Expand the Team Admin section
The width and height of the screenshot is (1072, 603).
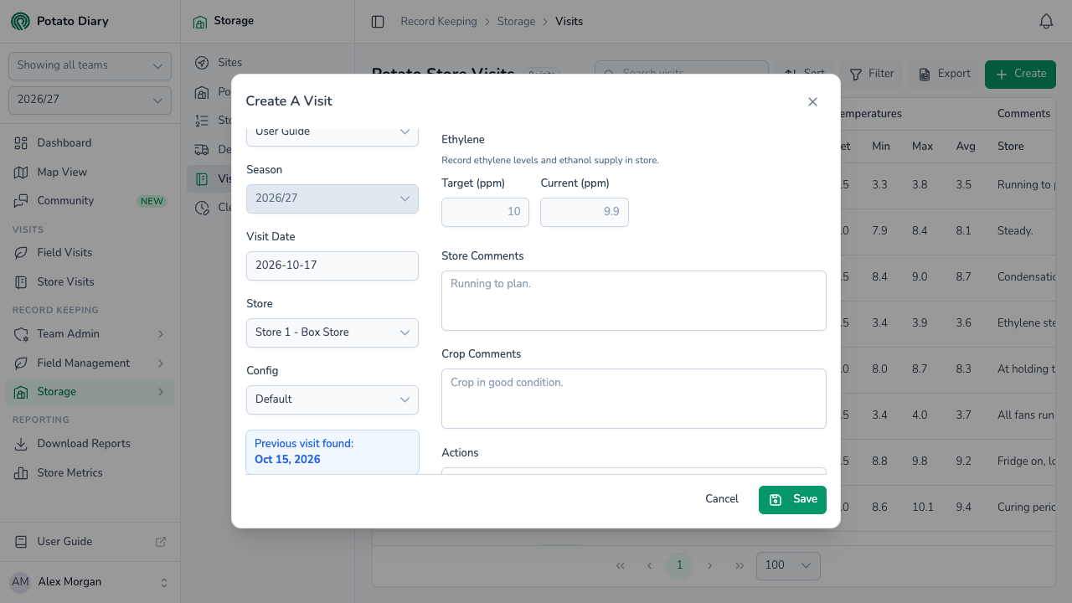pos(90,334)
